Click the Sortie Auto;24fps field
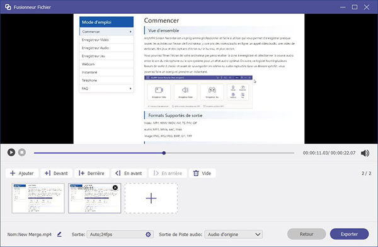This screenshot has height=247, width=378. point(120,234)
